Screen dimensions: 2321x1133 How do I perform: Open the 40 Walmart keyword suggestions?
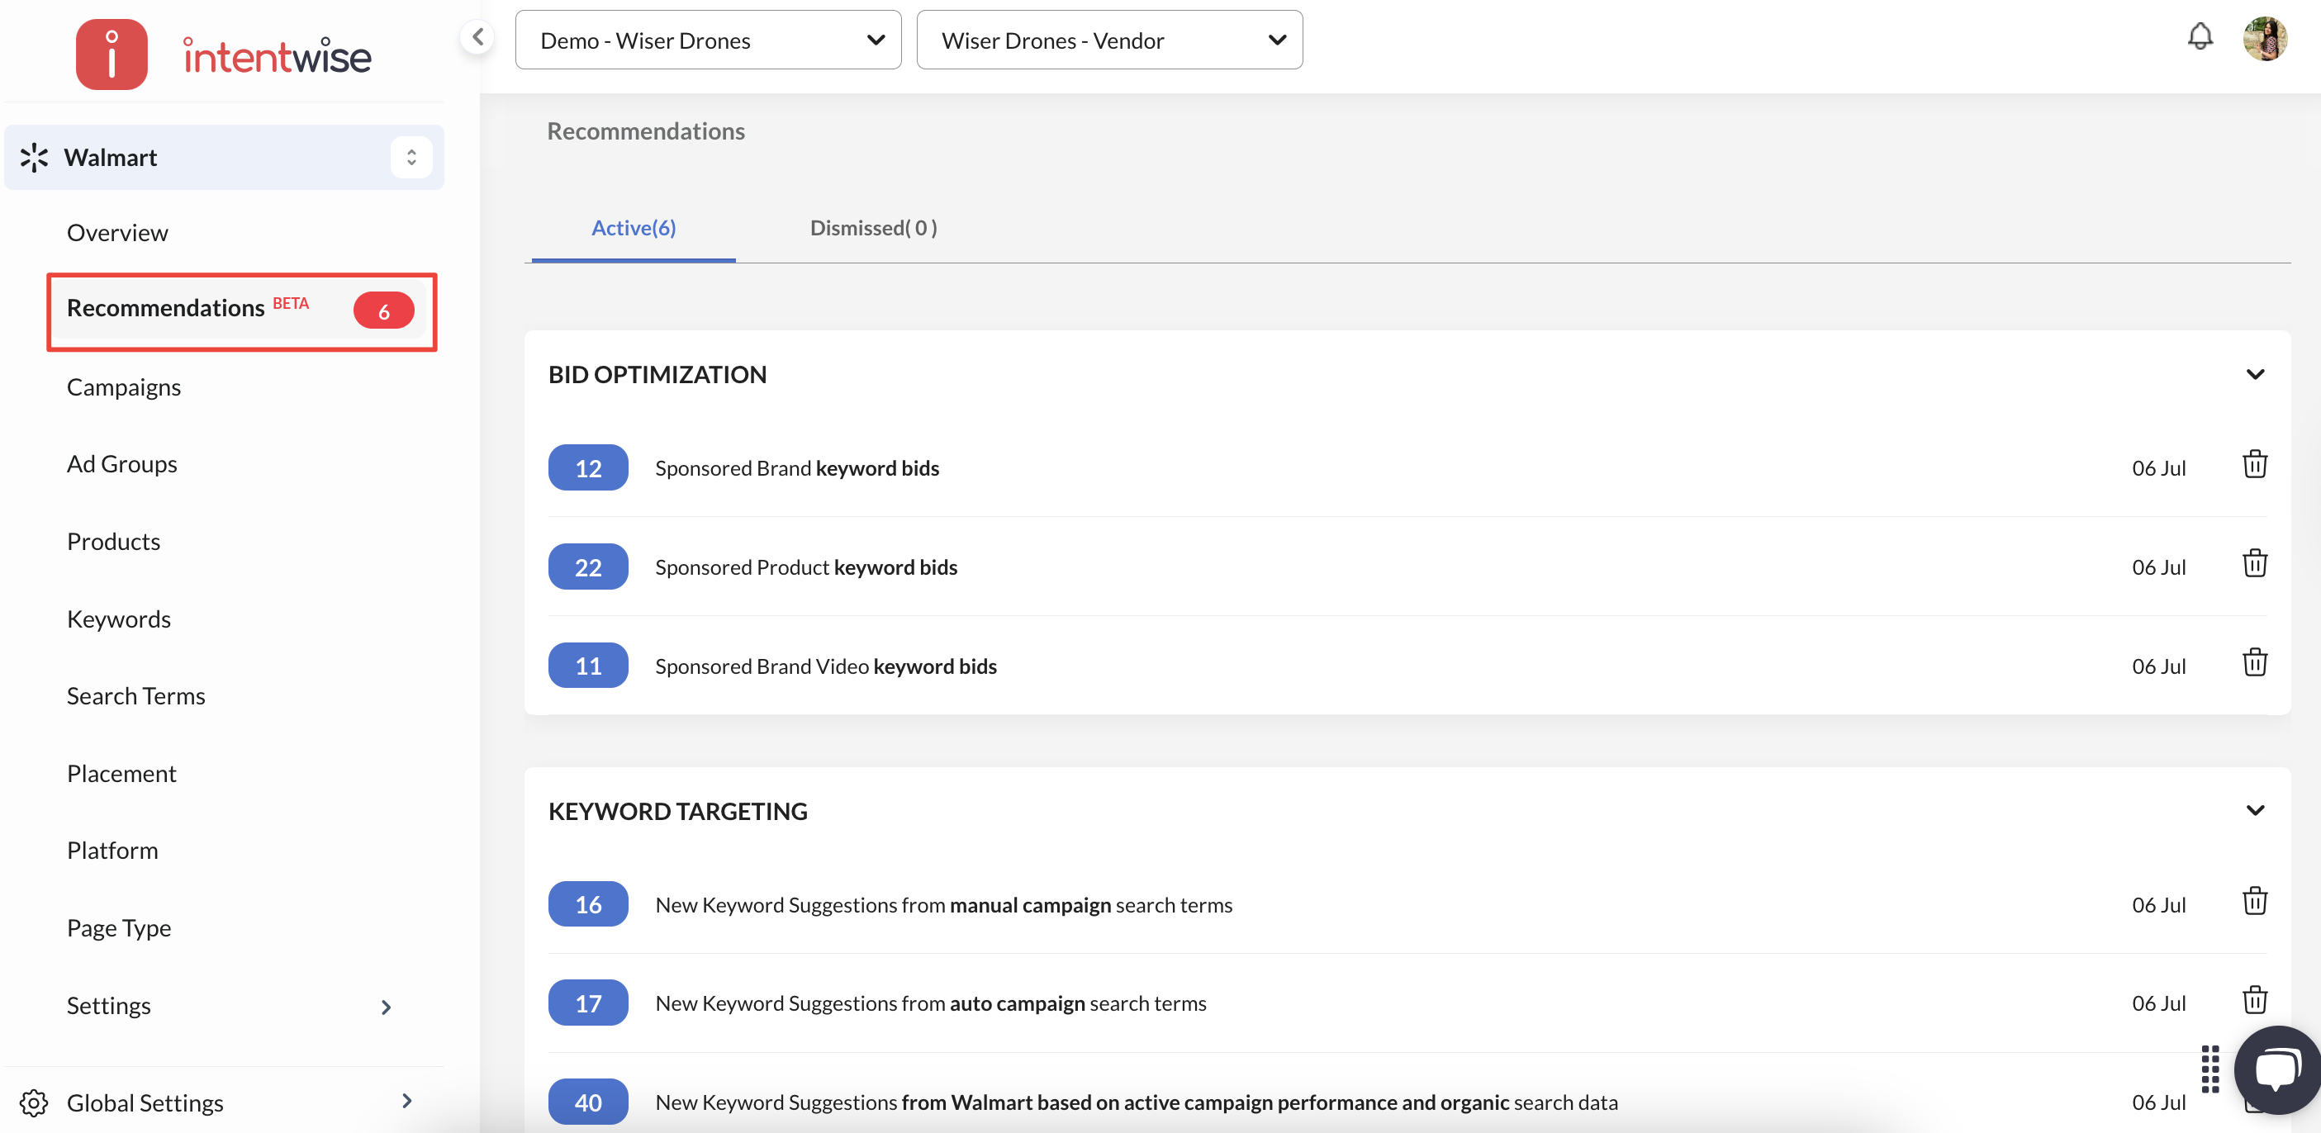point(587,1102)
